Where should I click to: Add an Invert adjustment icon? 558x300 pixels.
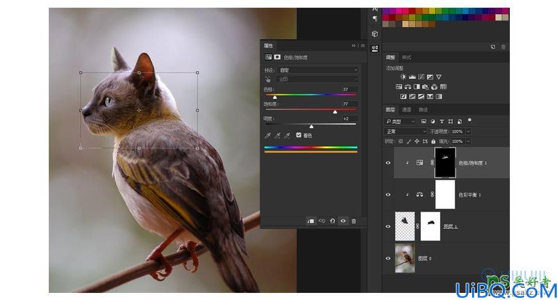click(x=403, y=96)
